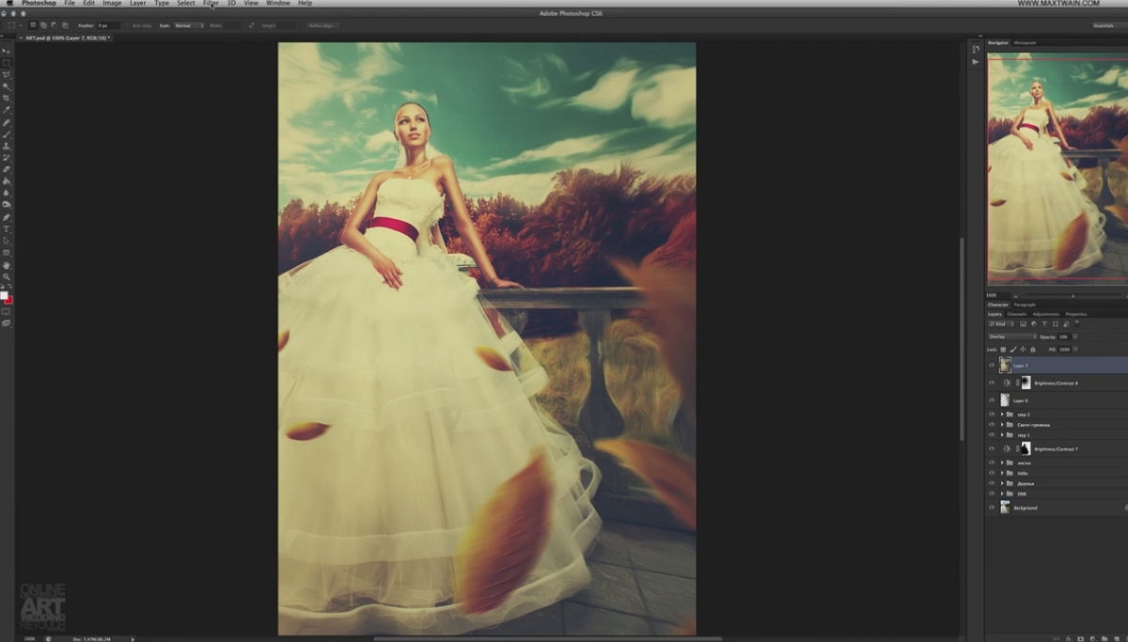Viewport: 1128px width, 642px height.
Task: Select the Type tool
Action: click(7, 229)
